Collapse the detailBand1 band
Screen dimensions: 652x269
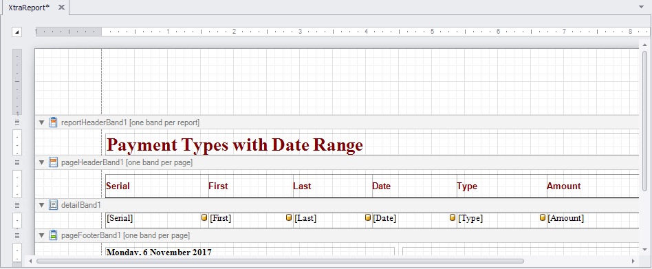(41, 205)
